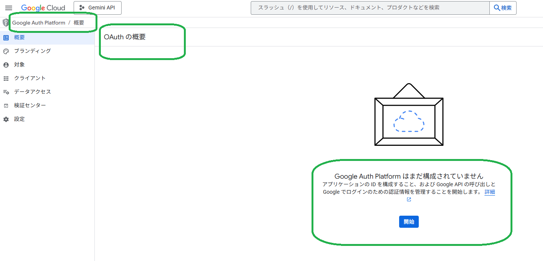Go to the 対象 audience page

pyautogui.click(x=20, y=65)
